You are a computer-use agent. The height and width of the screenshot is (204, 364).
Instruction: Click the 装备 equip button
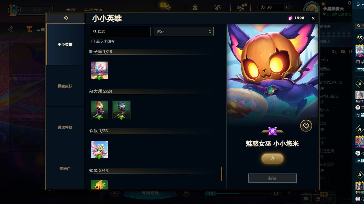click(x=272, y=178)
